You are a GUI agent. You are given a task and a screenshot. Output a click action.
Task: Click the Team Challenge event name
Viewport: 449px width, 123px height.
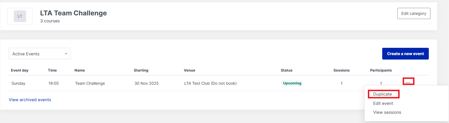click(x=90, y=83)
